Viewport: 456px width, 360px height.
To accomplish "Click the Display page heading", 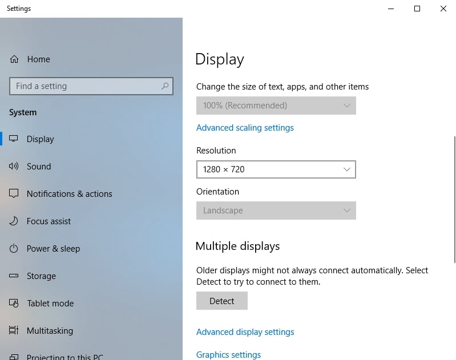I will point(220,59).
